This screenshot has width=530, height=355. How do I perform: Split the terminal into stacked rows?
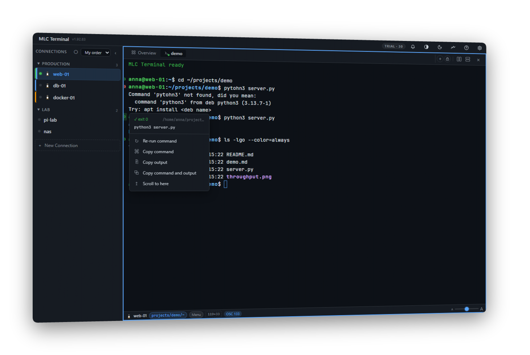click(x=468, y=59)
